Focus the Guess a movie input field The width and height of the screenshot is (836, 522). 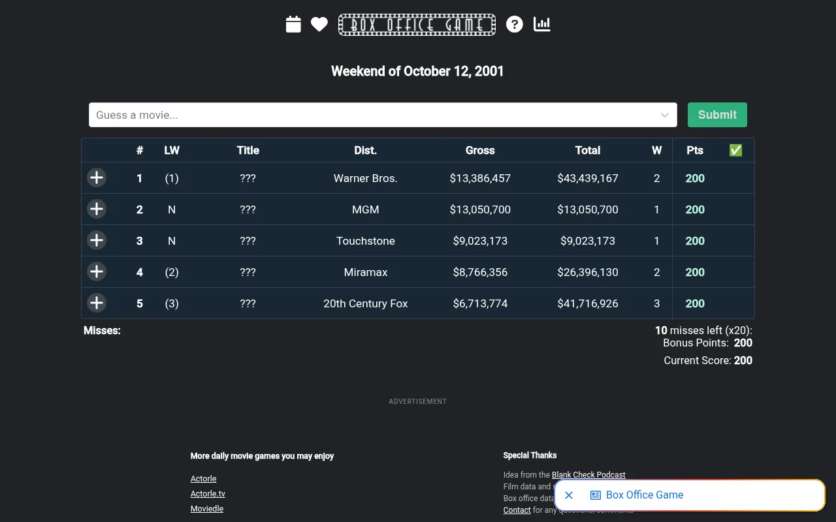[383, 115]
